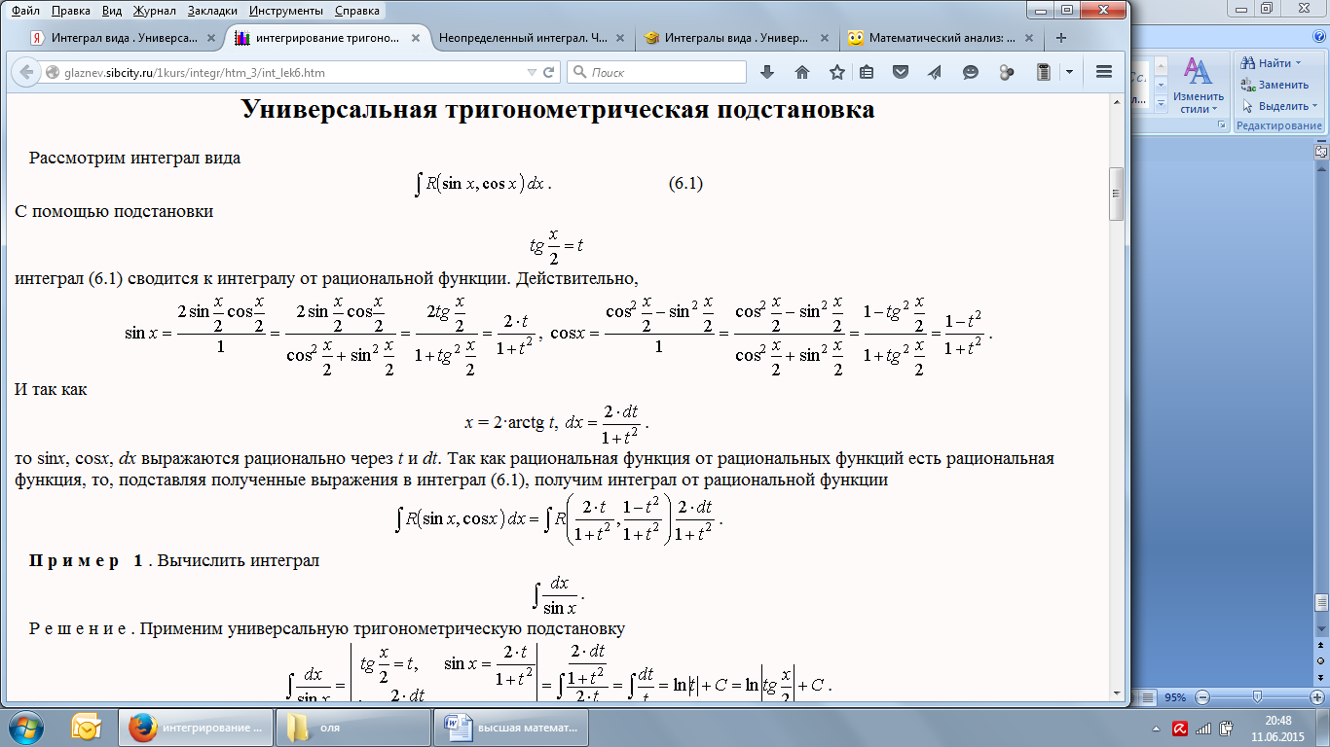
Task: Switch to Интегралы вида . Универ... tab
Action: tap(737, 39)
